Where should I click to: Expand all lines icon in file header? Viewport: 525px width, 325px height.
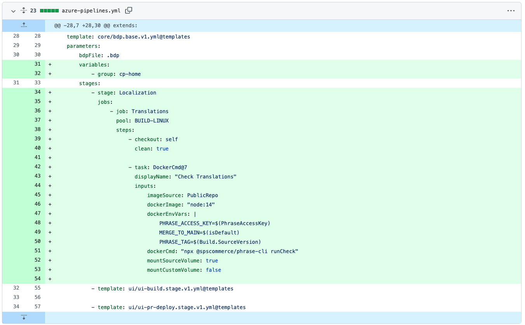23,11
